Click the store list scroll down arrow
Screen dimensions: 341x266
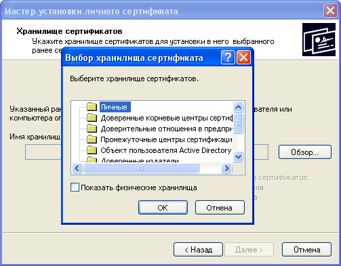tap(238, 156)
